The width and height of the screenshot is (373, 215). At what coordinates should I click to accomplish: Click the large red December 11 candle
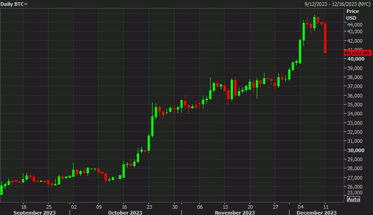pyautogui.click(x=325, y=38)
